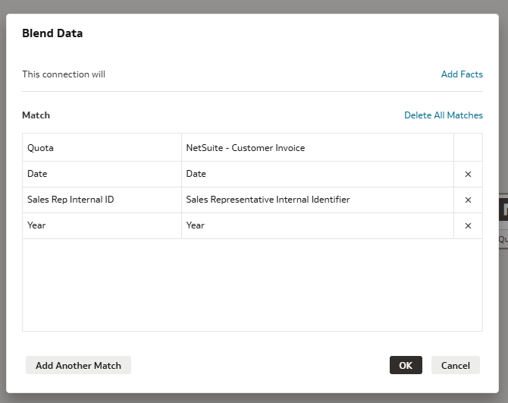Image resolution: width=508 pixels, height=403 pixels.
Task: Cancel the Blend Data dialog
Action: [455, 365]
